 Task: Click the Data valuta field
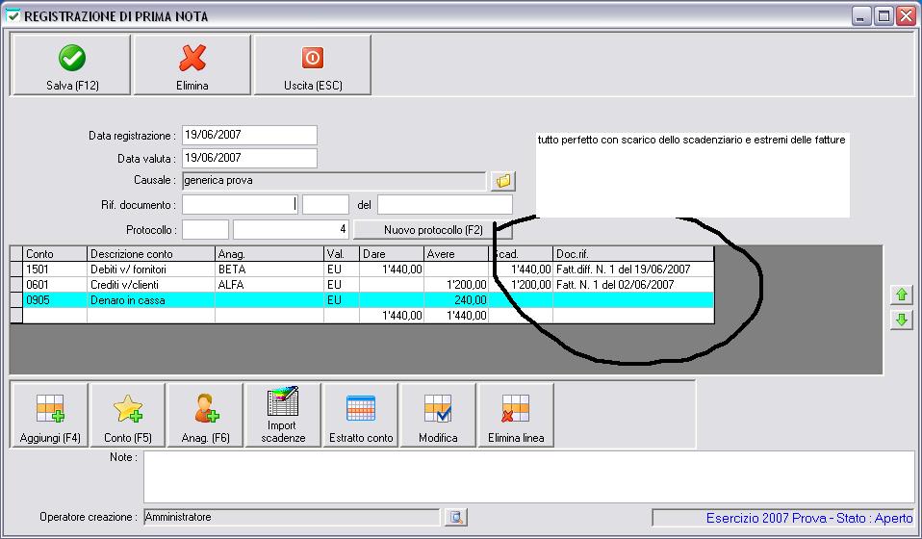249,158
